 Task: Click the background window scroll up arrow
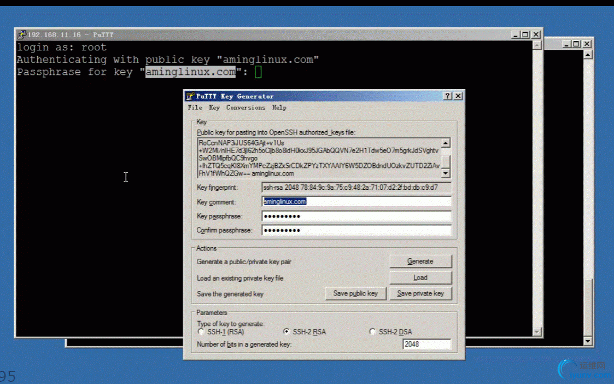tap(587, 55)
